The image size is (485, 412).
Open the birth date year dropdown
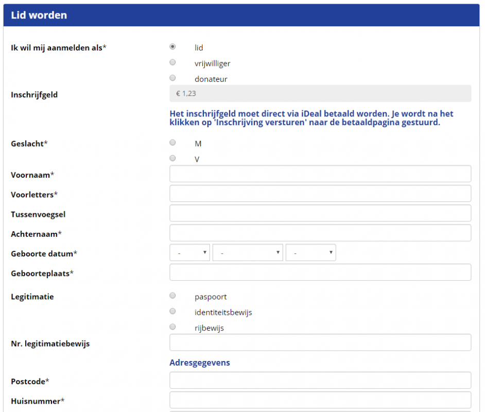[x=310, y=253]
